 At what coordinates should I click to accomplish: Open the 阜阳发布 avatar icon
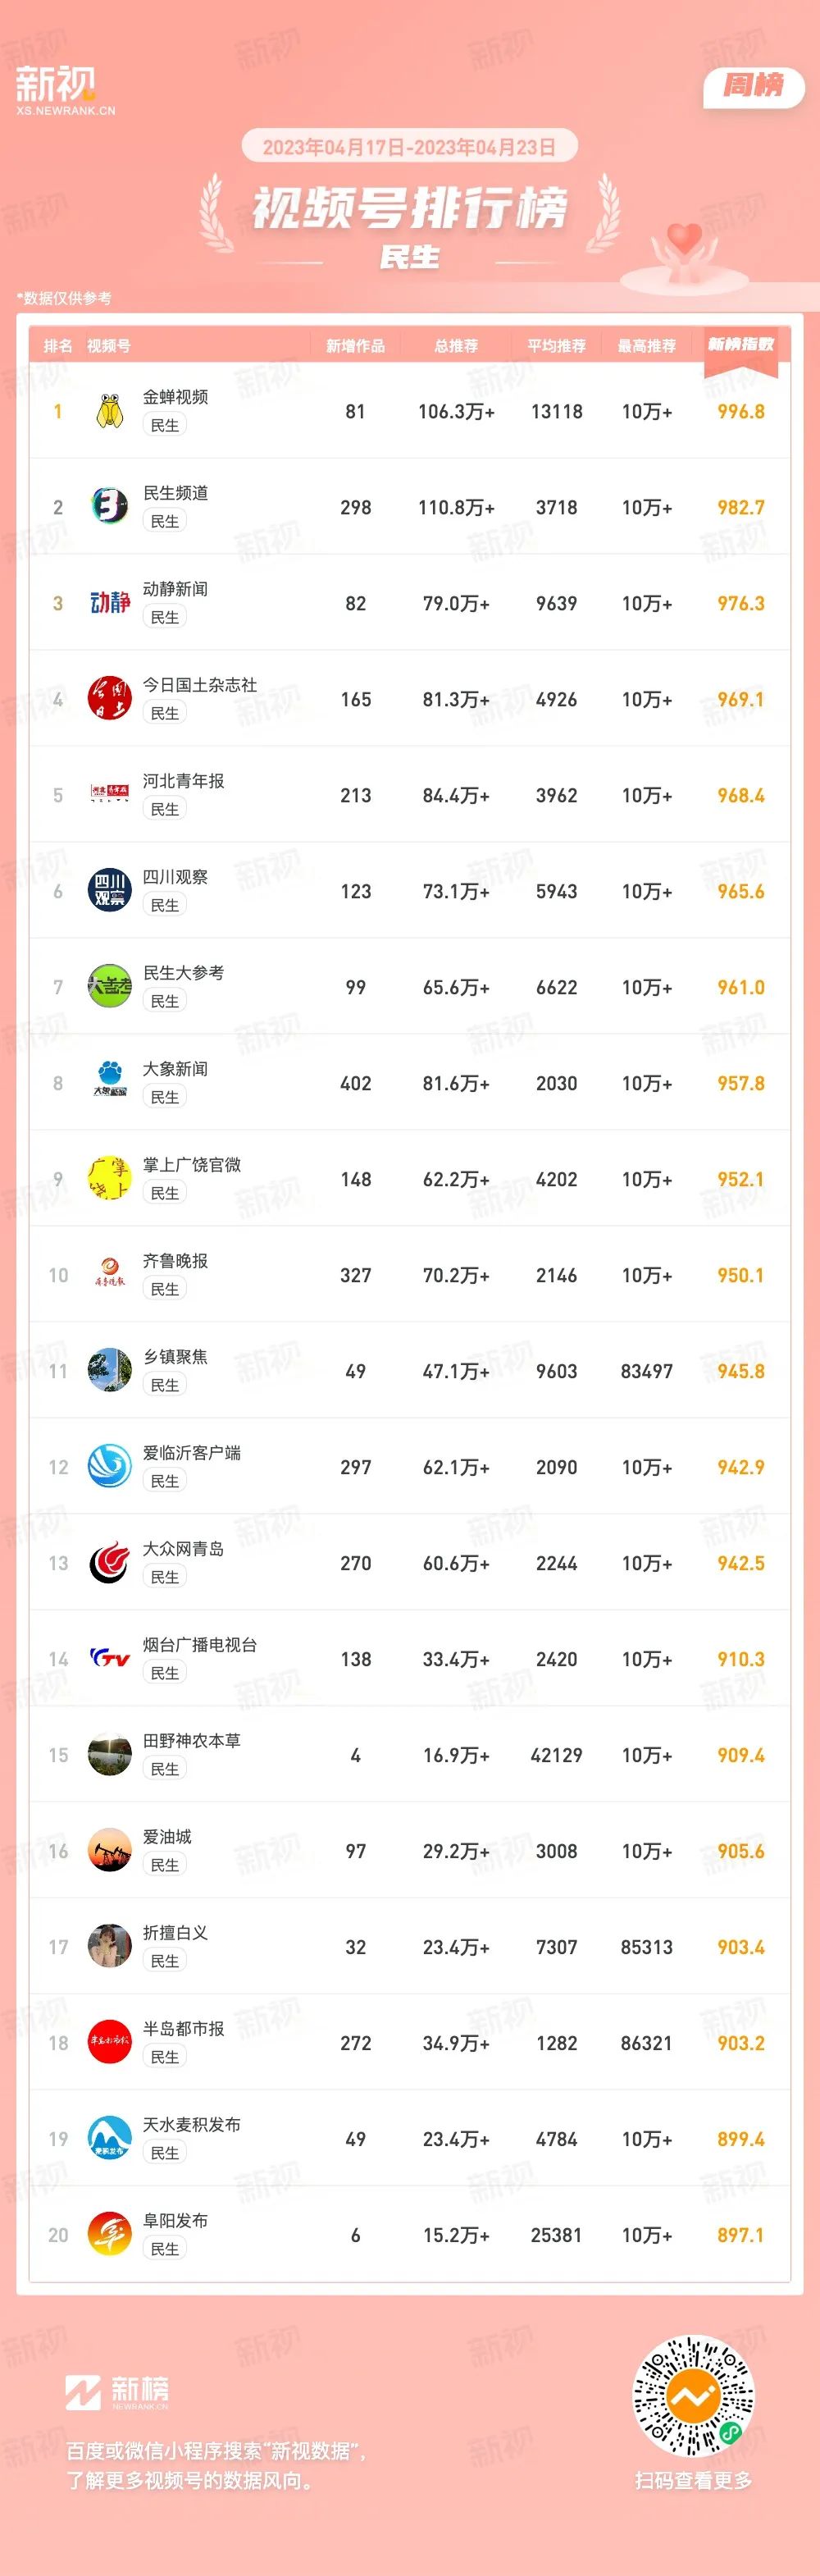pos(110,2235)
